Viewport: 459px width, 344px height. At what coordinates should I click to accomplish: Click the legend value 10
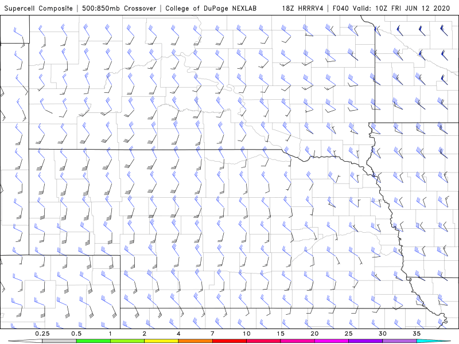[x=247, y=334]
